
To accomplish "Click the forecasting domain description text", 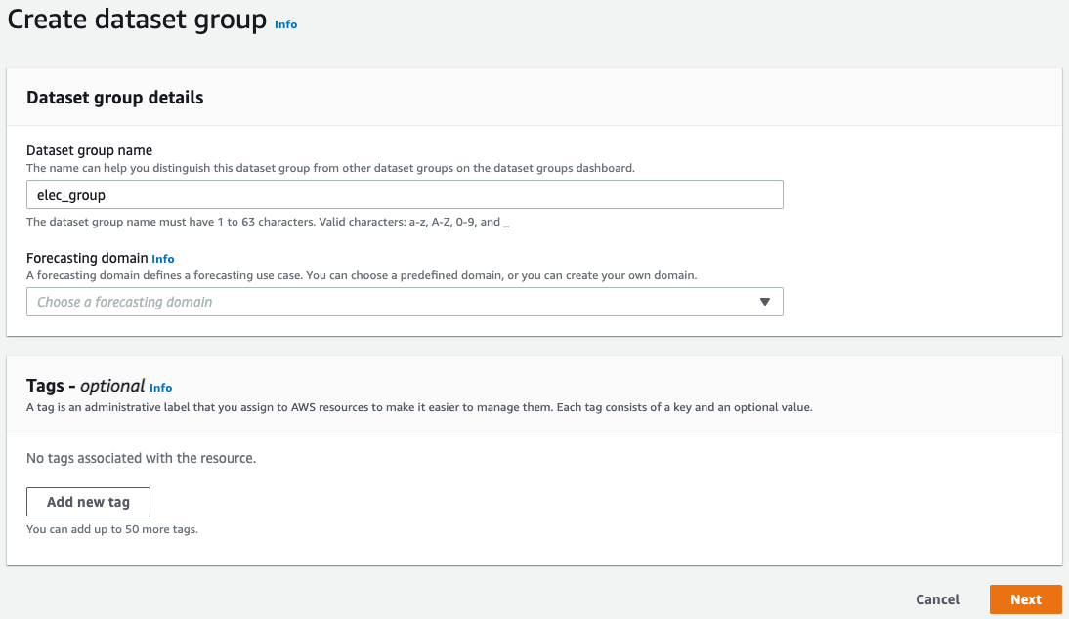I will coord(362,275).
